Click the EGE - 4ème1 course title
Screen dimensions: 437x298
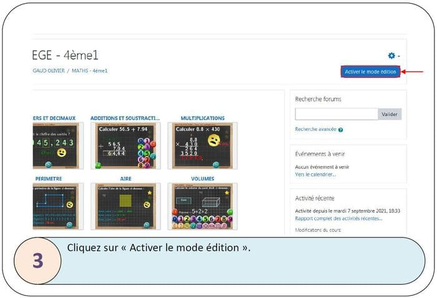pyautogui.click(x=65, y=55)
